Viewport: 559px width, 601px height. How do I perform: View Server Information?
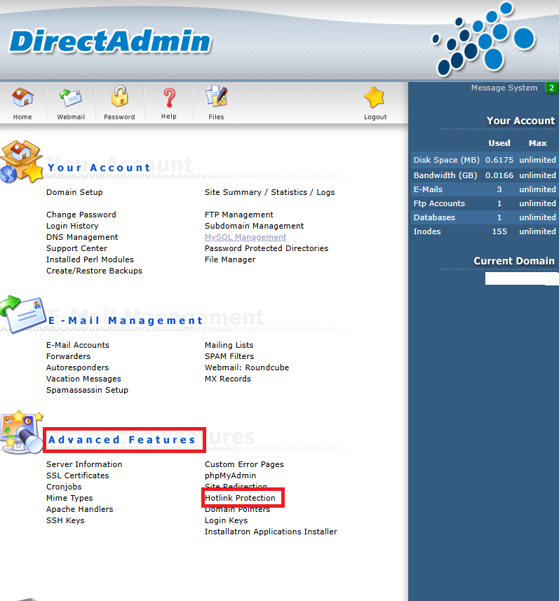[84, 464]
